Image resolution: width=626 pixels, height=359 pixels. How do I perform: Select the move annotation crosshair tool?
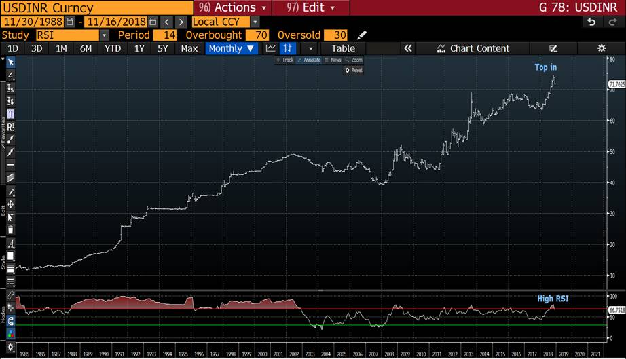click(11, 204)
